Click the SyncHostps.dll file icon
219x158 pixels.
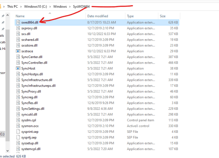tap(18, 74)
